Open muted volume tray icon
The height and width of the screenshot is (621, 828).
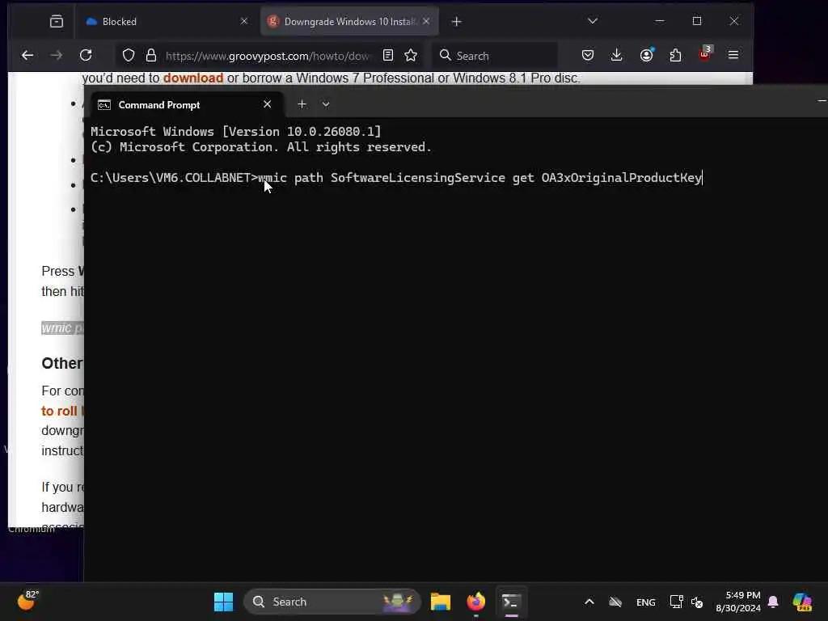[x=697, y=602]
